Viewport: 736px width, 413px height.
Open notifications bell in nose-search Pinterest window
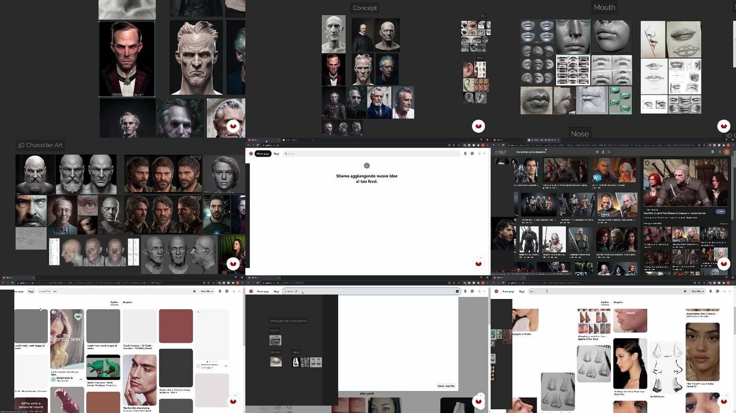(711, 291)
